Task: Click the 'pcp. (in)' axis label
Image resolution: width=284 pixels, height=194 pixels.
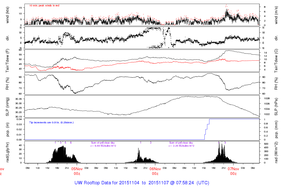Action: coord(7,129)
